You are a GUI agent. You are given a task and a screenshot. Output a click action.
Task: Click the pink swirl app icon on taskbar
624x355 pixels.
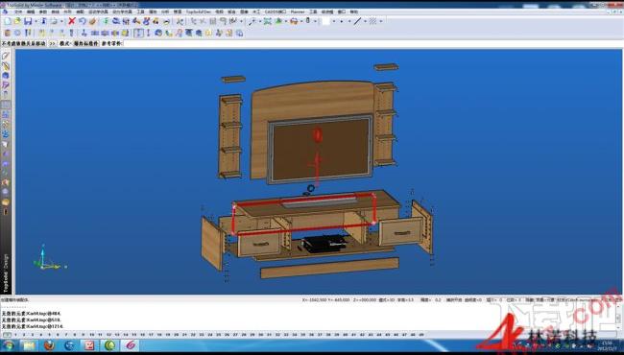click(131, 345)
